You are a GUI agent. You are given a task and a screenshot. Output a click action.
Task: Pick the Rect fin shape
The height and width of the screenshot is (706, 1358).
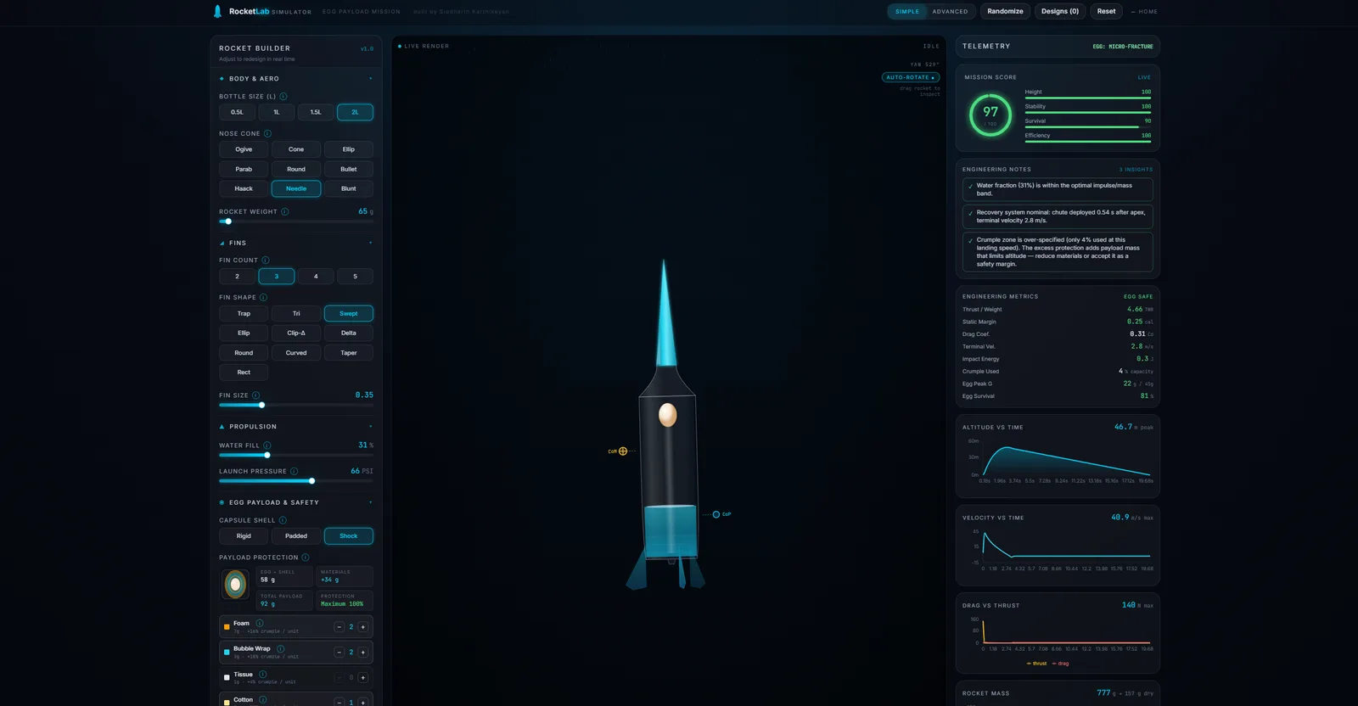(244, 373)
